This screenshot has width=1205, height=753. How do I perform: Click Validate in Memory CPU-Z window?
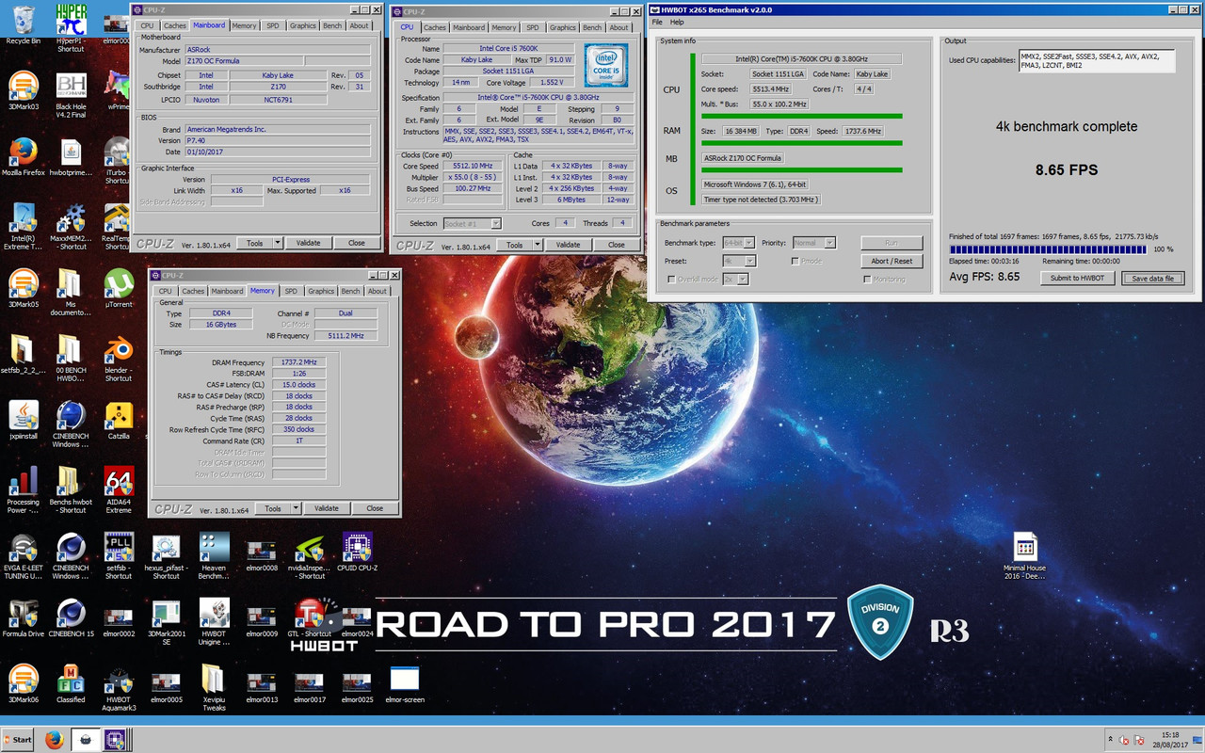(x=327, y=508)
